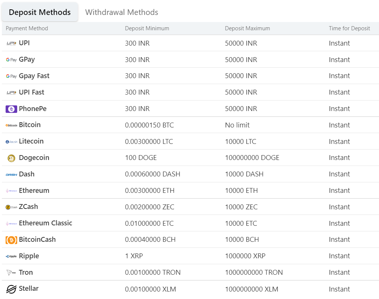379x299 pixels.
Task: Click the Dogecoin coin icon
Action: click(11, 158)
